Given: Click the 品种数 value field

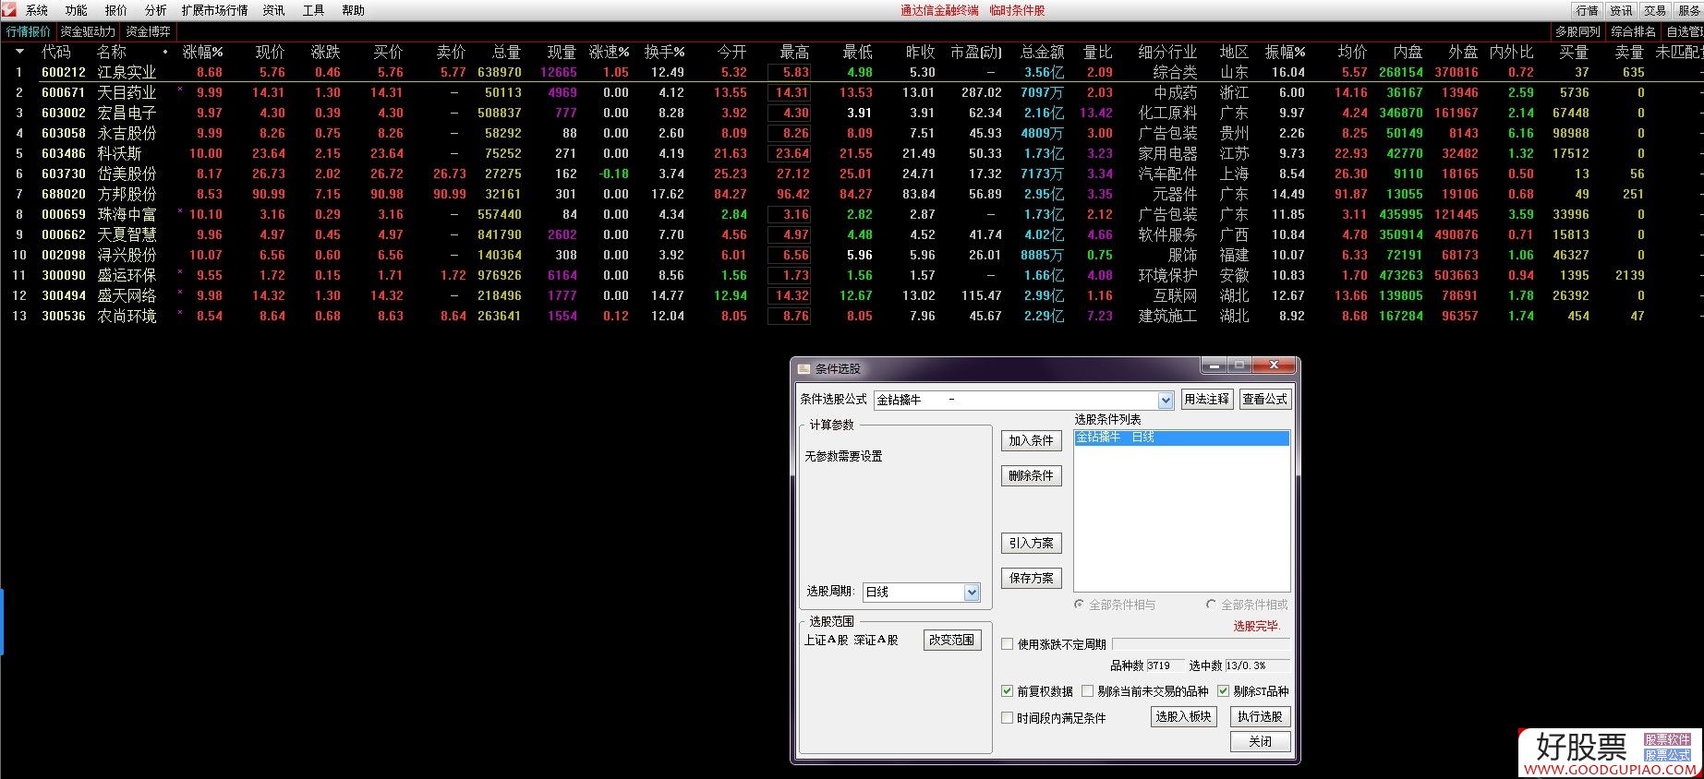Looking at the screenshot, I should pos(1165,665).
